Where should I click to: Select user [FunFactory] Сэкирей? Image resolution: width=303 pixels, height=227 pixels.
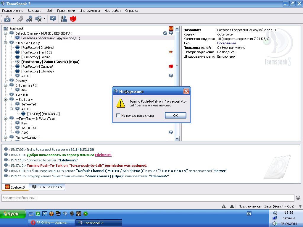[37, 67]
